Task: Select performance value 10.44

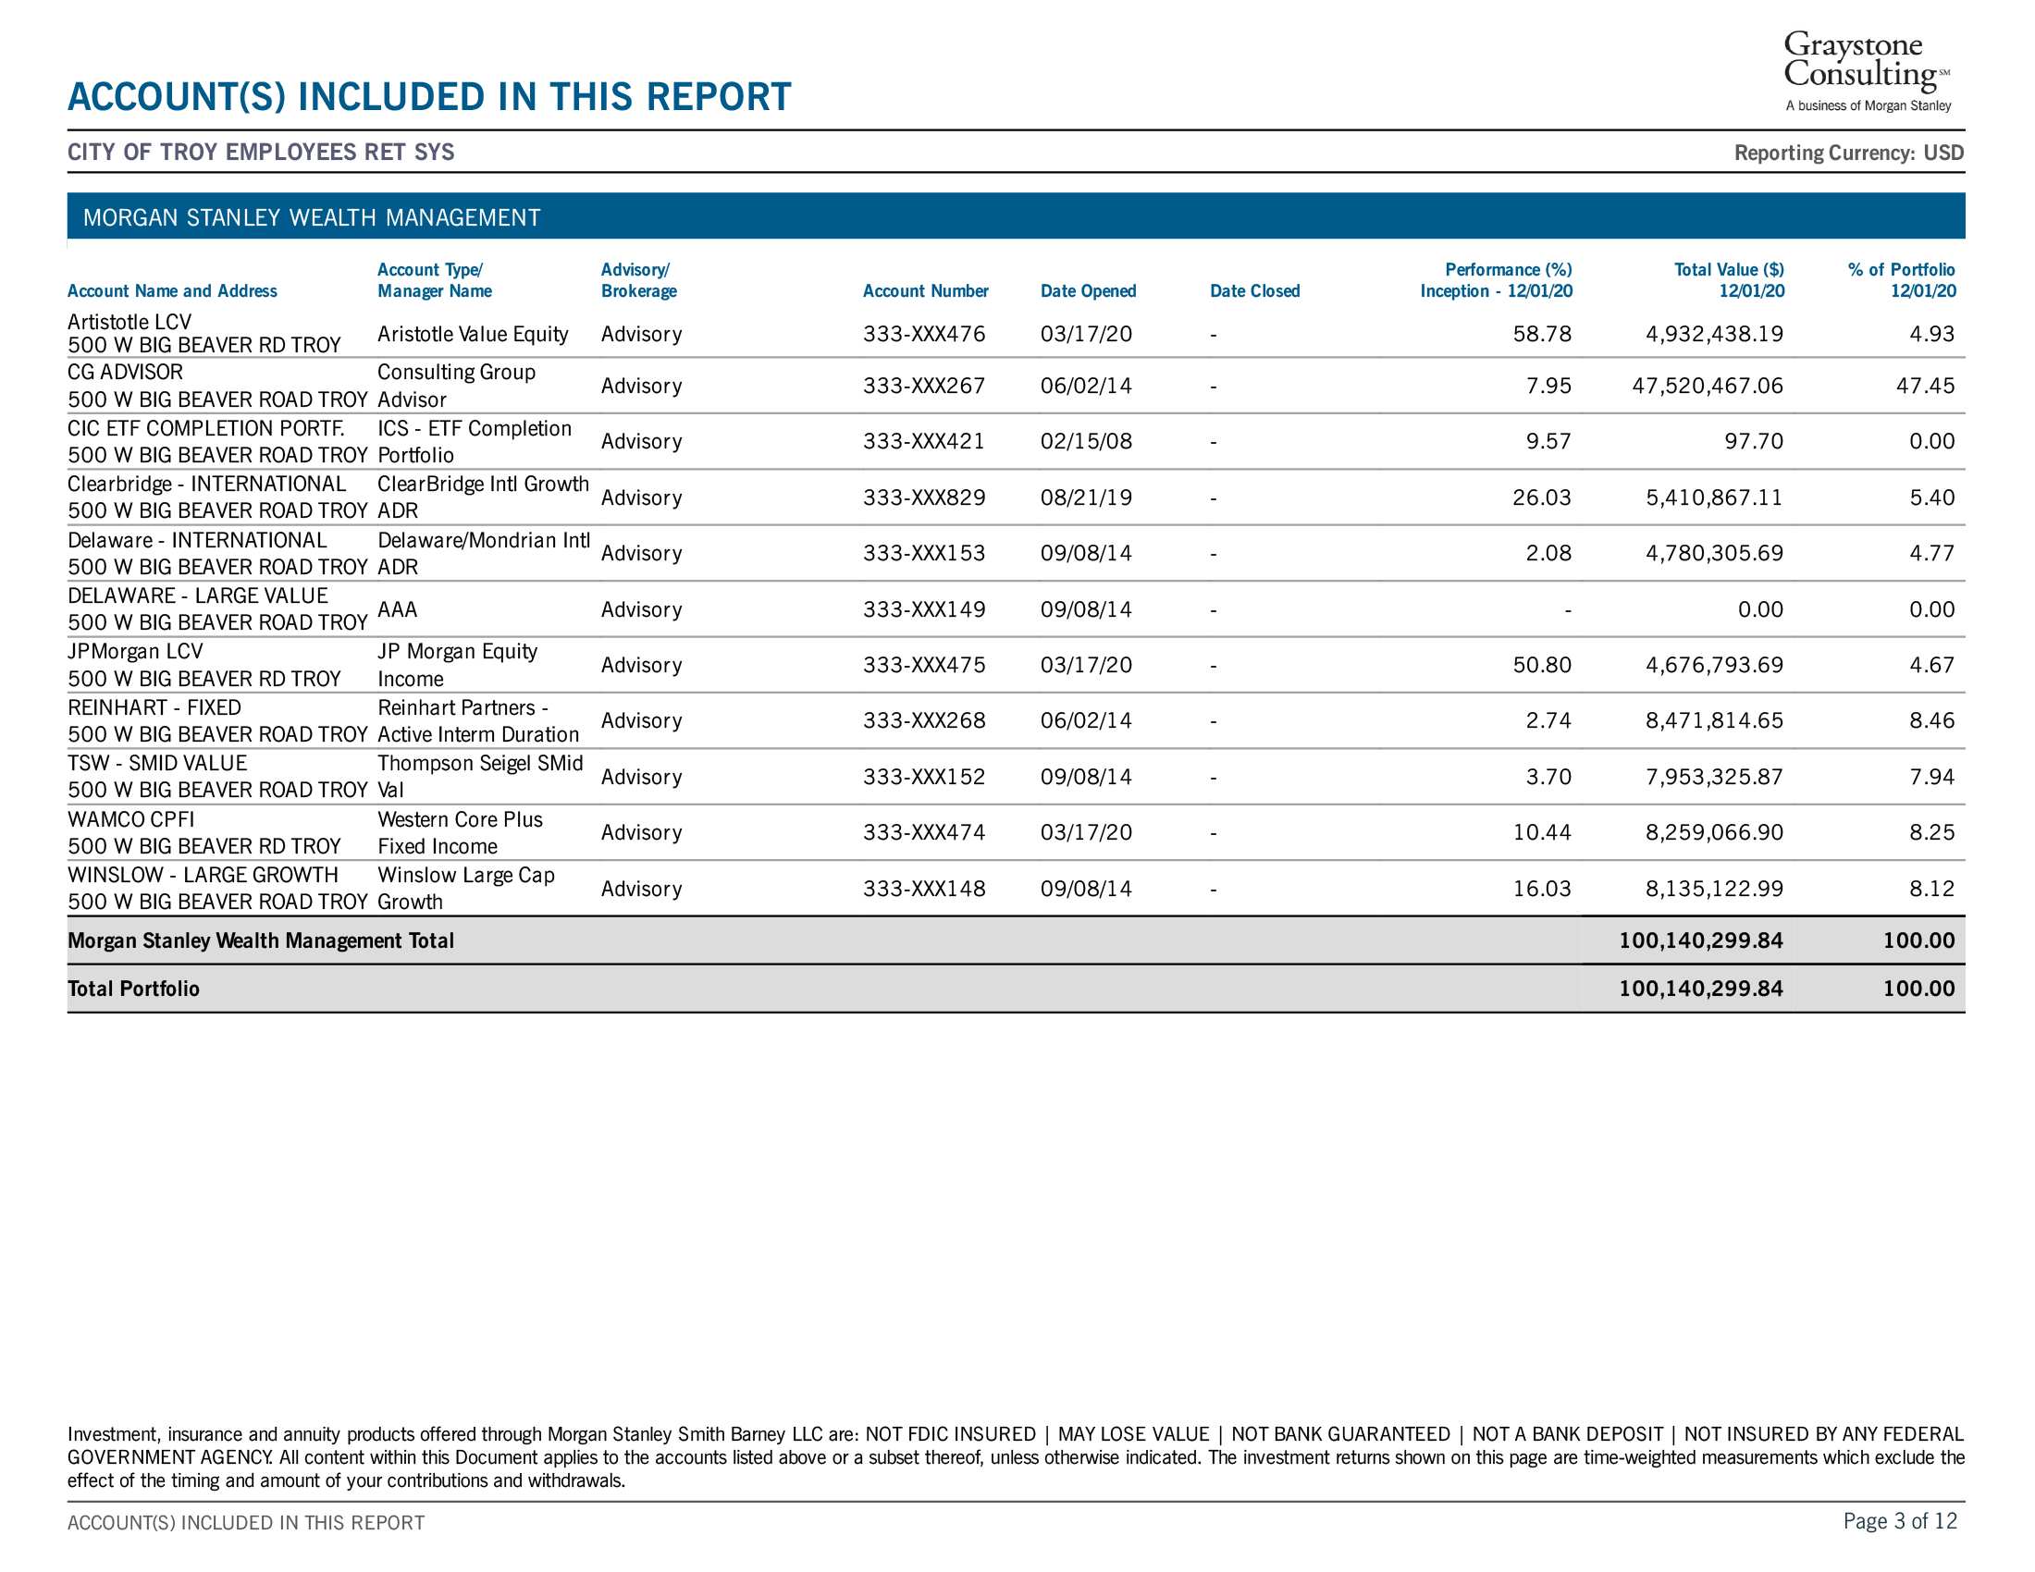Action: pos(1542,832)
